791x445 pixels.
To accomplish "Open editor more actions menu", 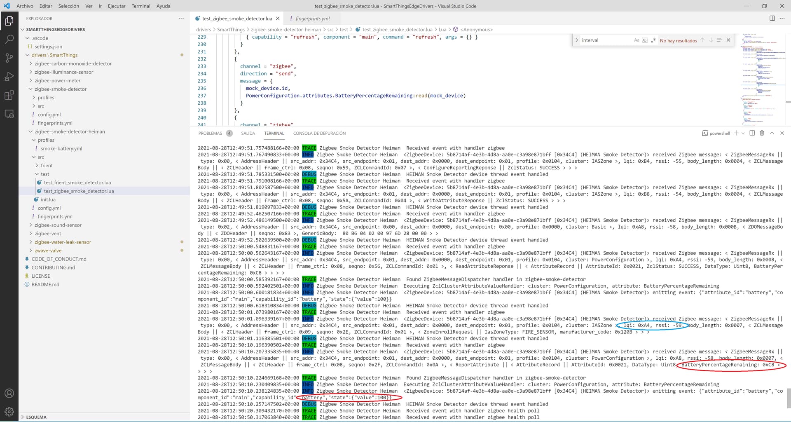I will (x=782, y=19).
